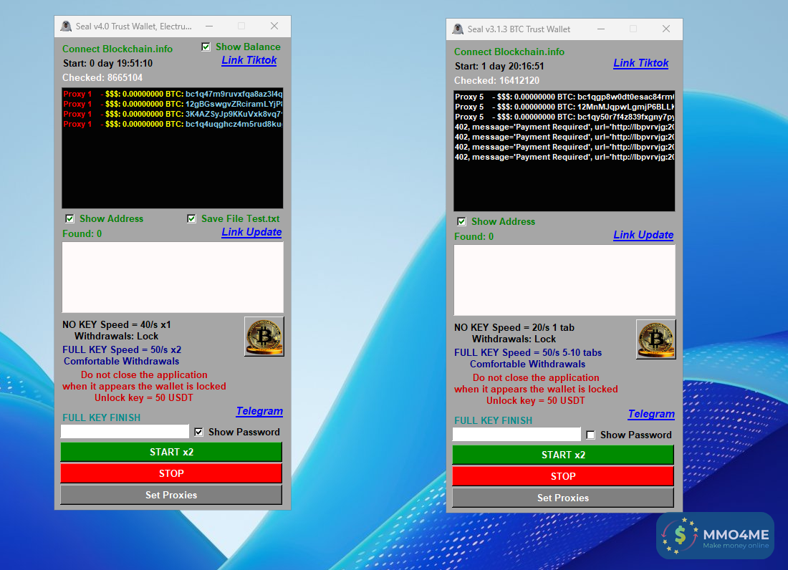Focus the key input field in Seal v4.0
This screenshot has width=788, height=570.
125,431
